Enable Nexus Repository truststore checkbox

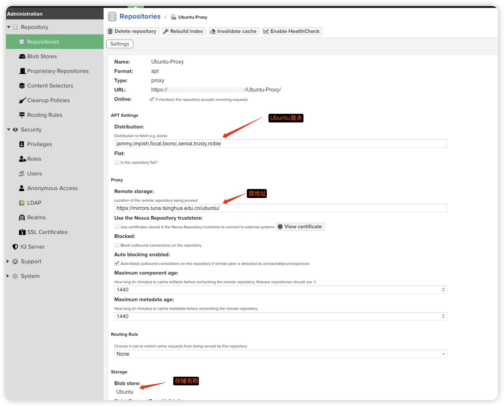(117, 227)
